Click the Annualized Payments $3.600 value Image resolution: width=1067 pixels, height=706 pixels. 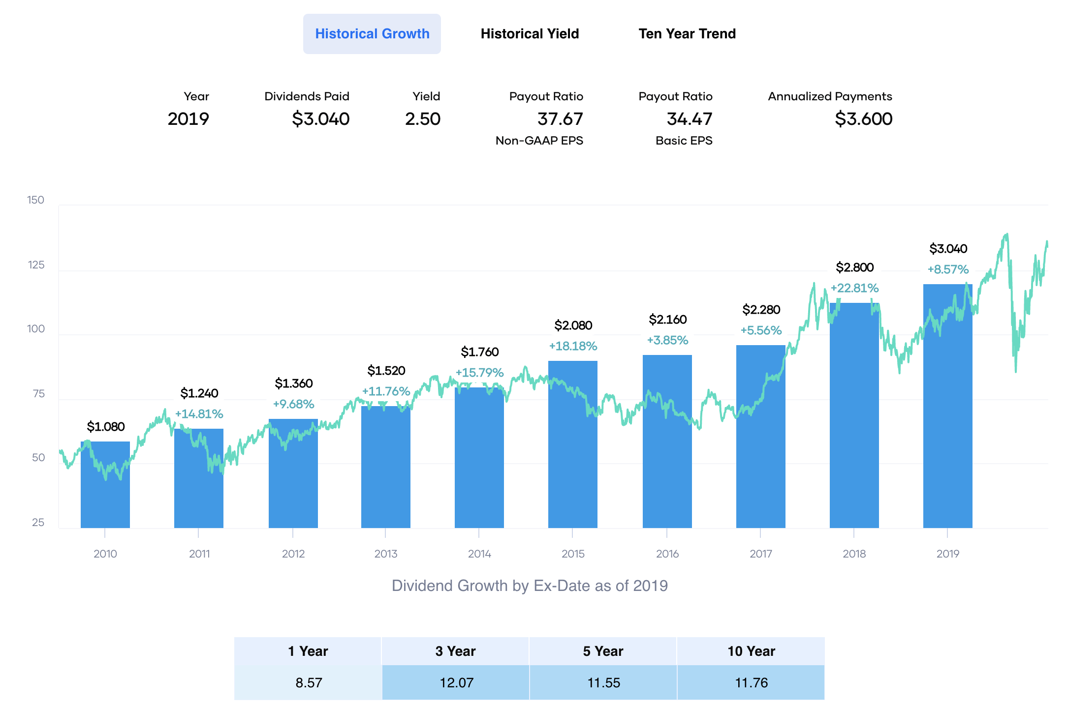click(864, 119)
